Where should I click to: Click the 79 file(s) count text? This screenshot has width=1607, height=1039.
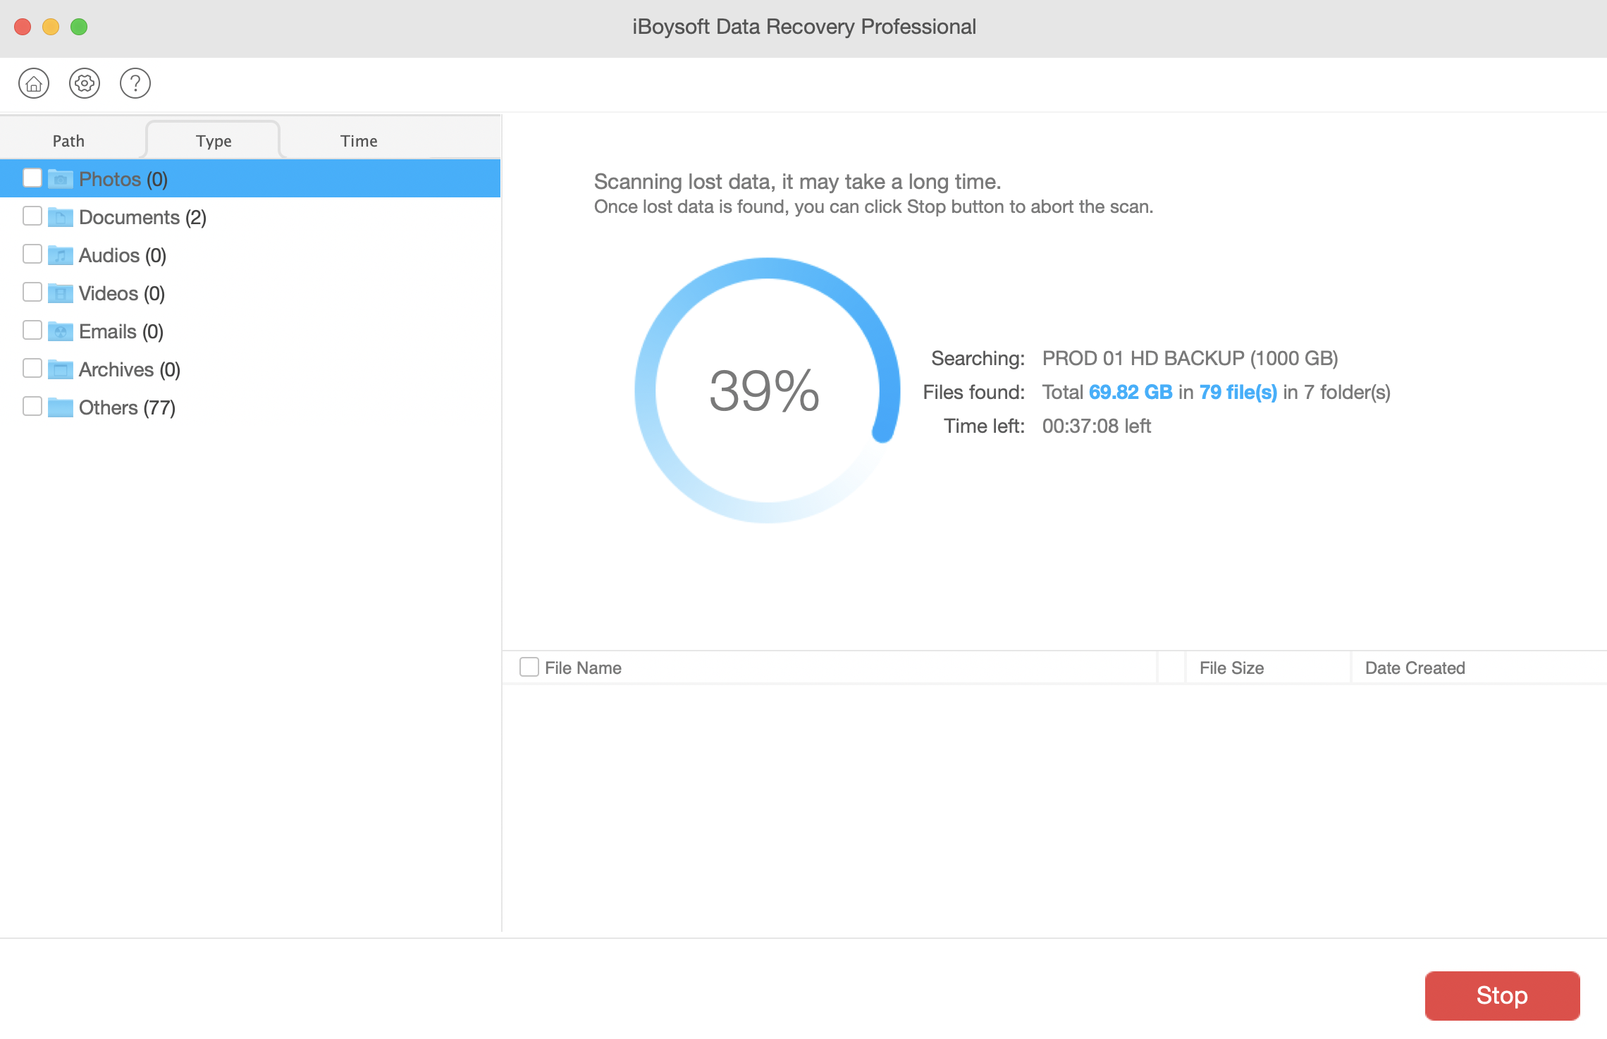pos(1238,392)
